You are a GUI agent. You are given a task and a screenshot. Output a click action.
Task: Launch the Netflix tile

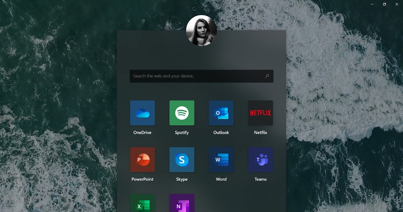click(260, 113)
